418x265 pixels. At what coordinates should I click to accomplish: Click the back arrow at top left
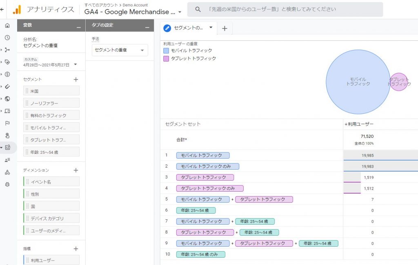coord(2,10)
